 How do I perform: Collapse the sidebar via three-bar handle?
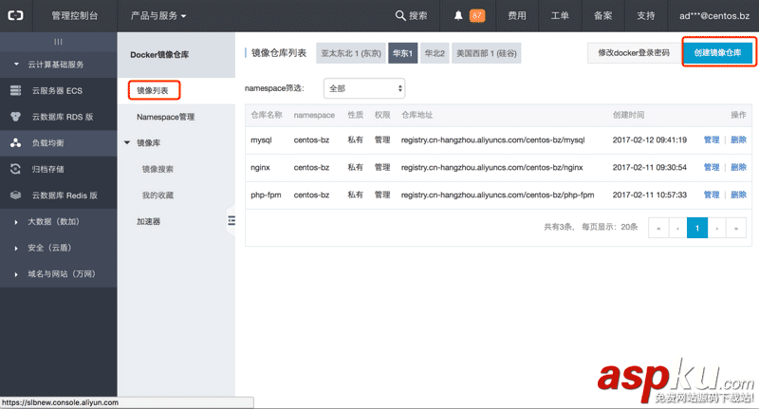pyautogui.click(x=58, y=42)
